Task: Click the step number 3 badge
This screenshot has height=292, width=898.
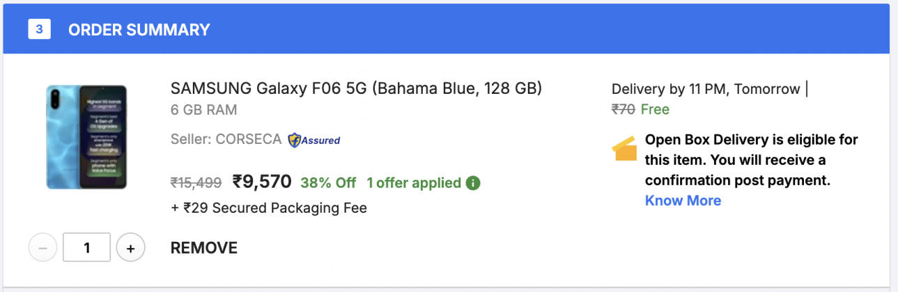Action: coord(39,29)
